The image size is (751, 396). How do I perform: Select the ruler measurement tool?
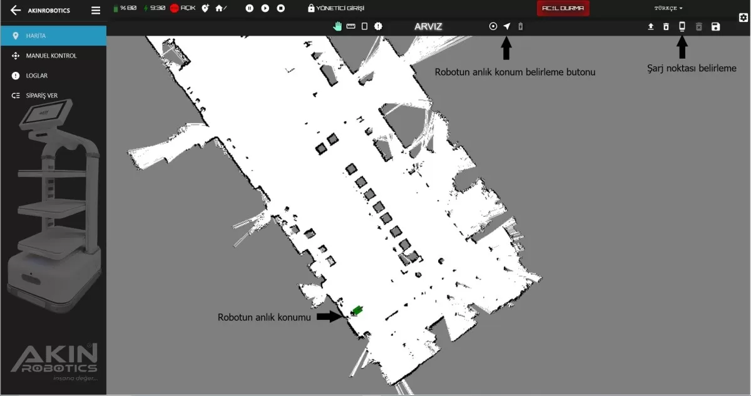tap(351, 26)
